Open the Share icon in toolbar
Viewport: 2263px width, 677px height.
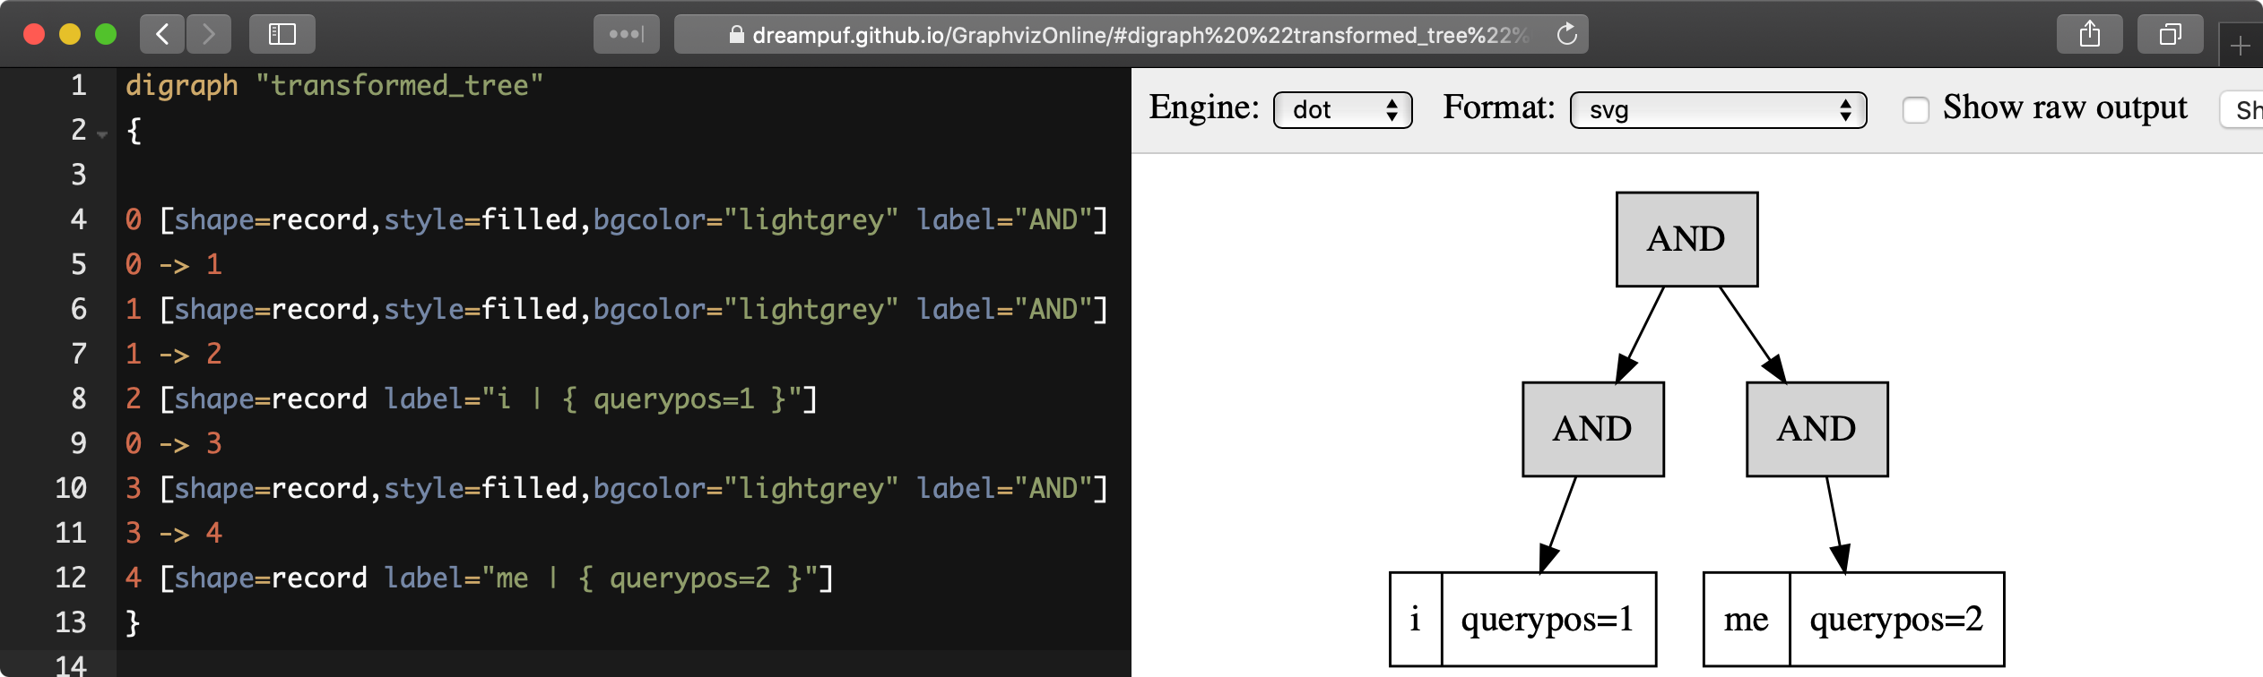(x=2090, y=34)
